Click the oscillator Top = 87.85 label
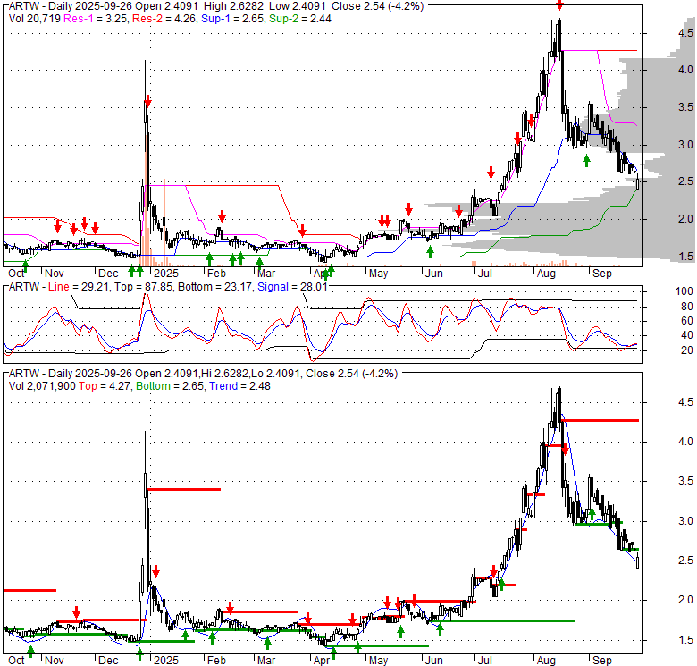Viewport: 697px width, 666px height. tap(143, 287)
